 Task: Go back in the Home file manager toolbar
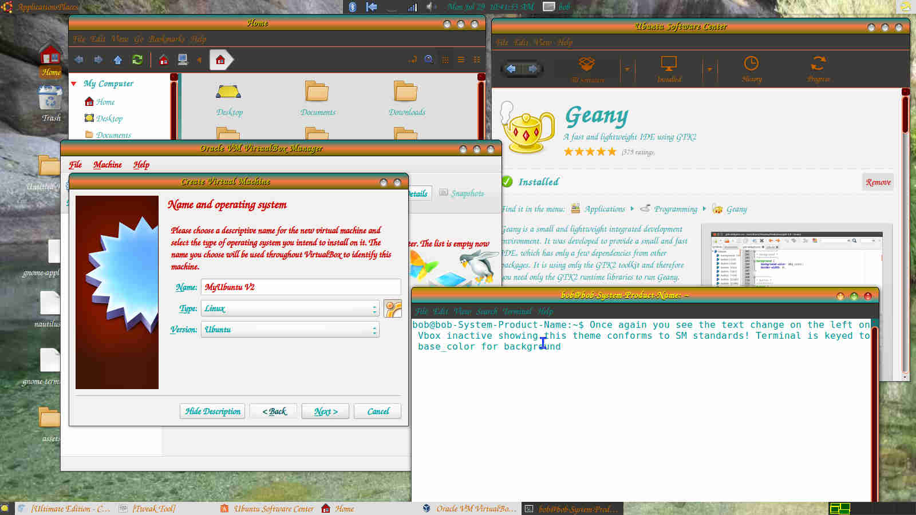(79, 60)
